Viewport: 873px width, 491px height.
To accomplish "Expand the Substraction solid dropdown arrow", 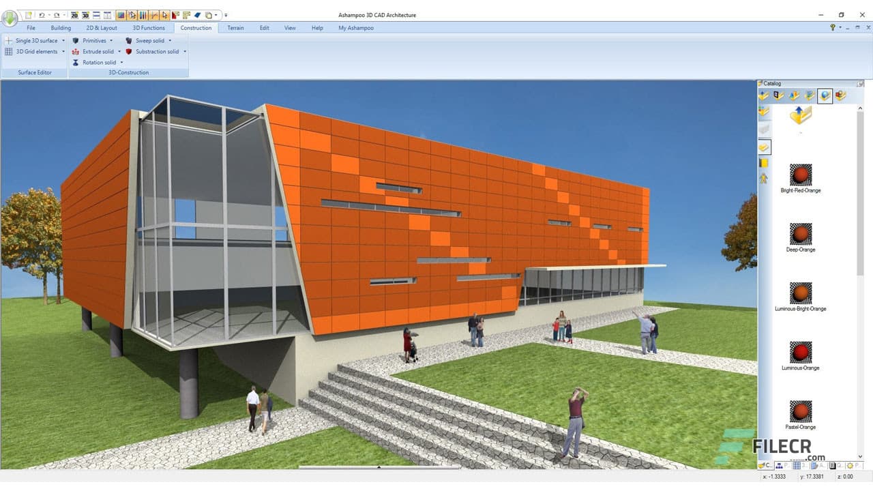I will tap(184, 51).
